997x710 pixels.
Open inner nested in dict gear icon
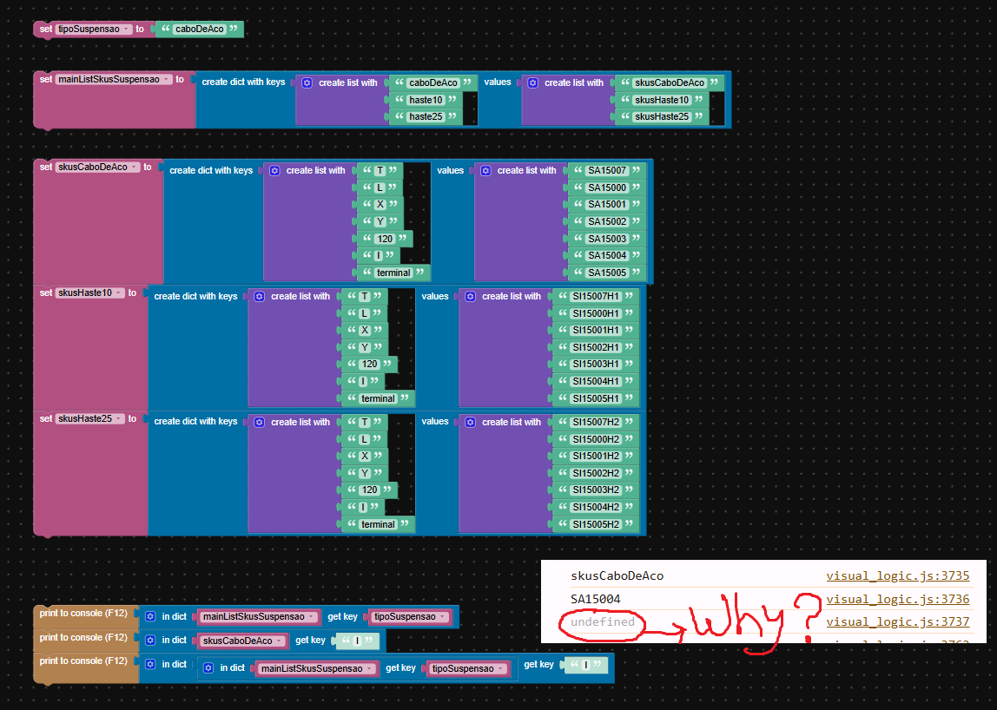tap(208, 668)
